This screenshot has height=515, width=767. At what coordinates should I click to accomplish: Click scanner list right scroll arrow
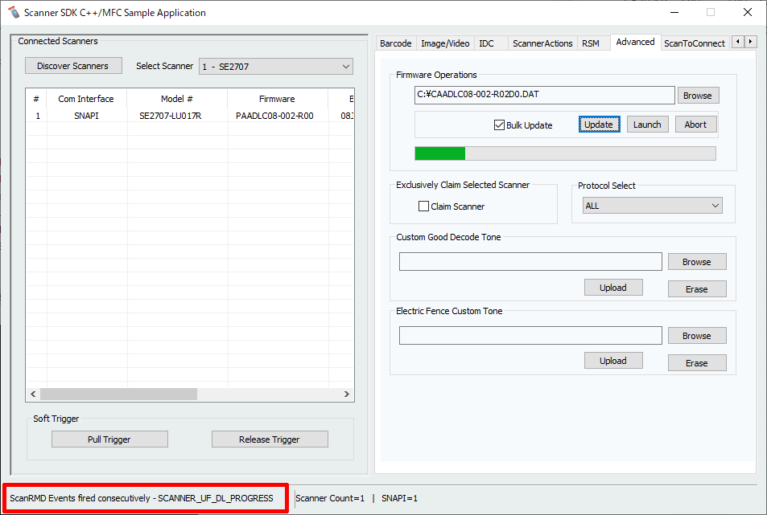[347, 394]
